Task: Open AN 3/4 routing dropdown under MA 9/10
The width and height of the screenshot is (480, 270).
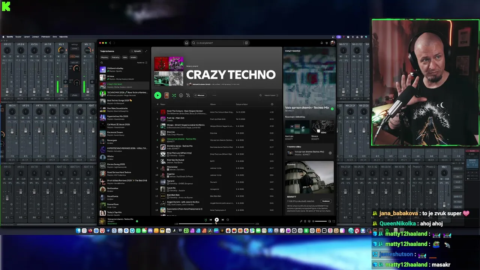Action: tap(343, 99)
